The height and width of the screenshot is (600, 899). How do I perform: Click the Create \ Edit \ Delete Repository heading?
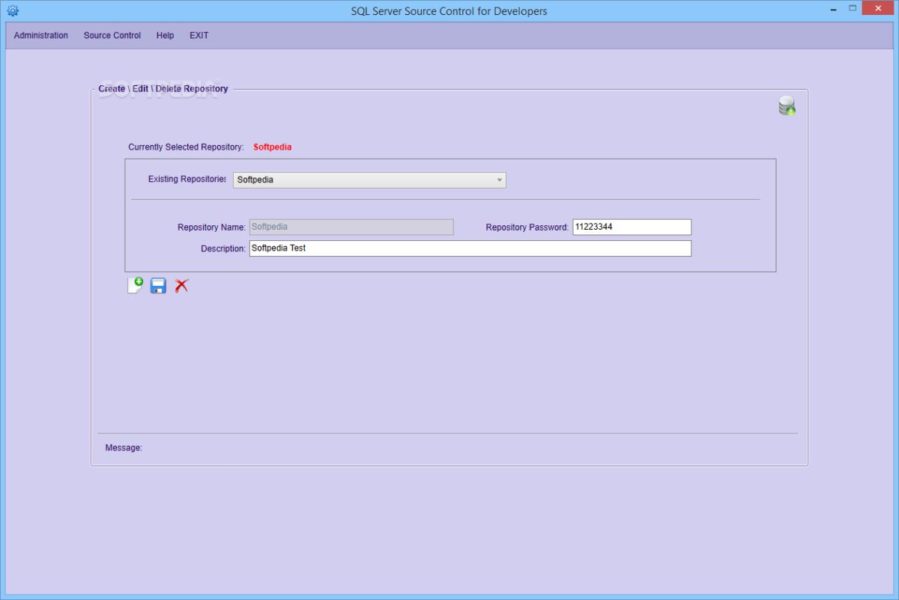tap(163, 89)
